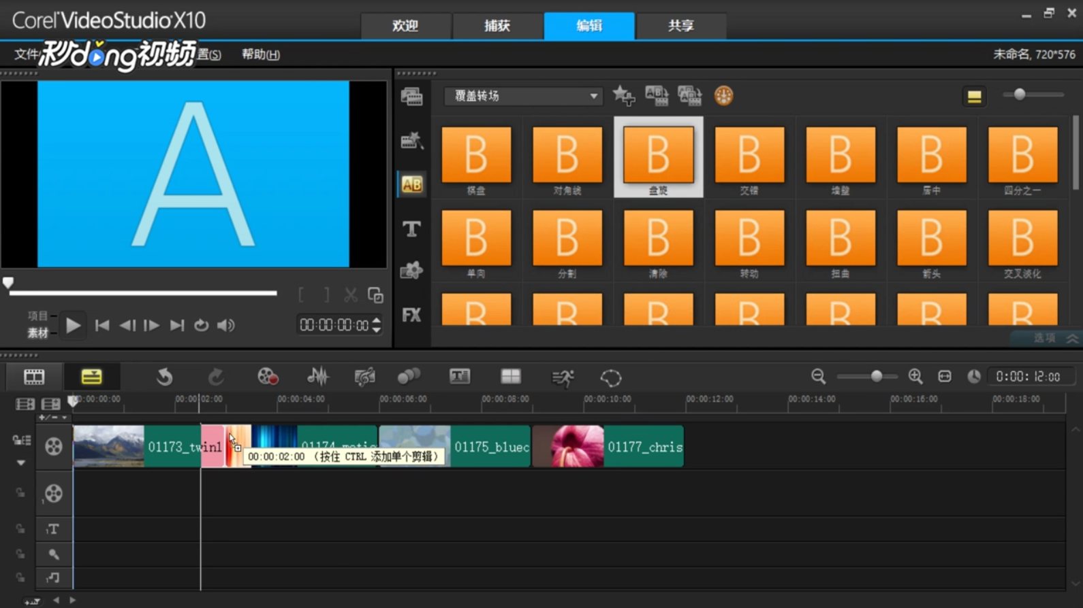The height and width of the screenshot is (608, 1083).
Task: Click the voice track microphone button
Action: (53, 554)
